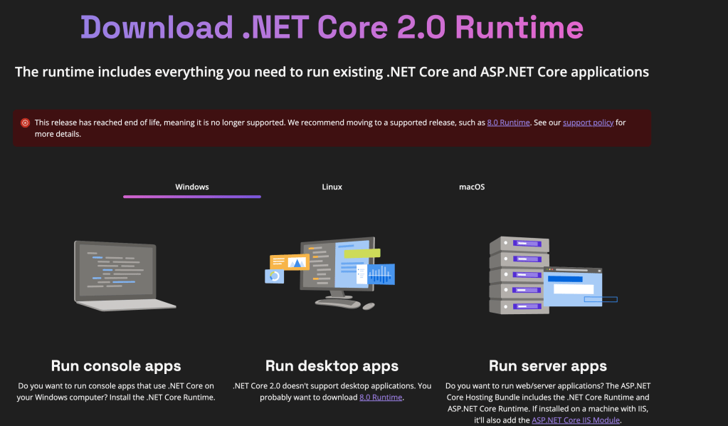728x426 pixels.
Task: Open the ASP.NET Core IIS Module link
Action: coord(576,420)
